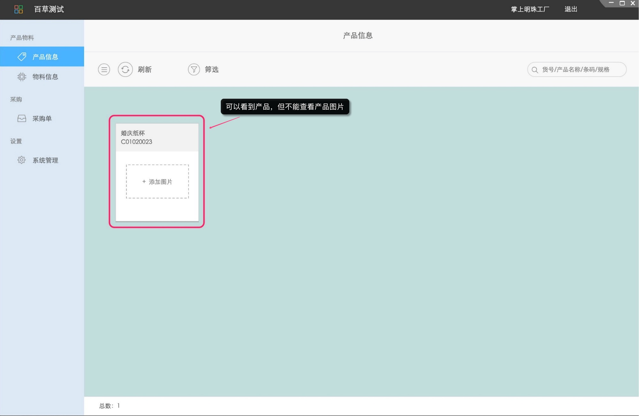
Task: Go to 系统管理 in the sidebar
Action: (45, 160)
